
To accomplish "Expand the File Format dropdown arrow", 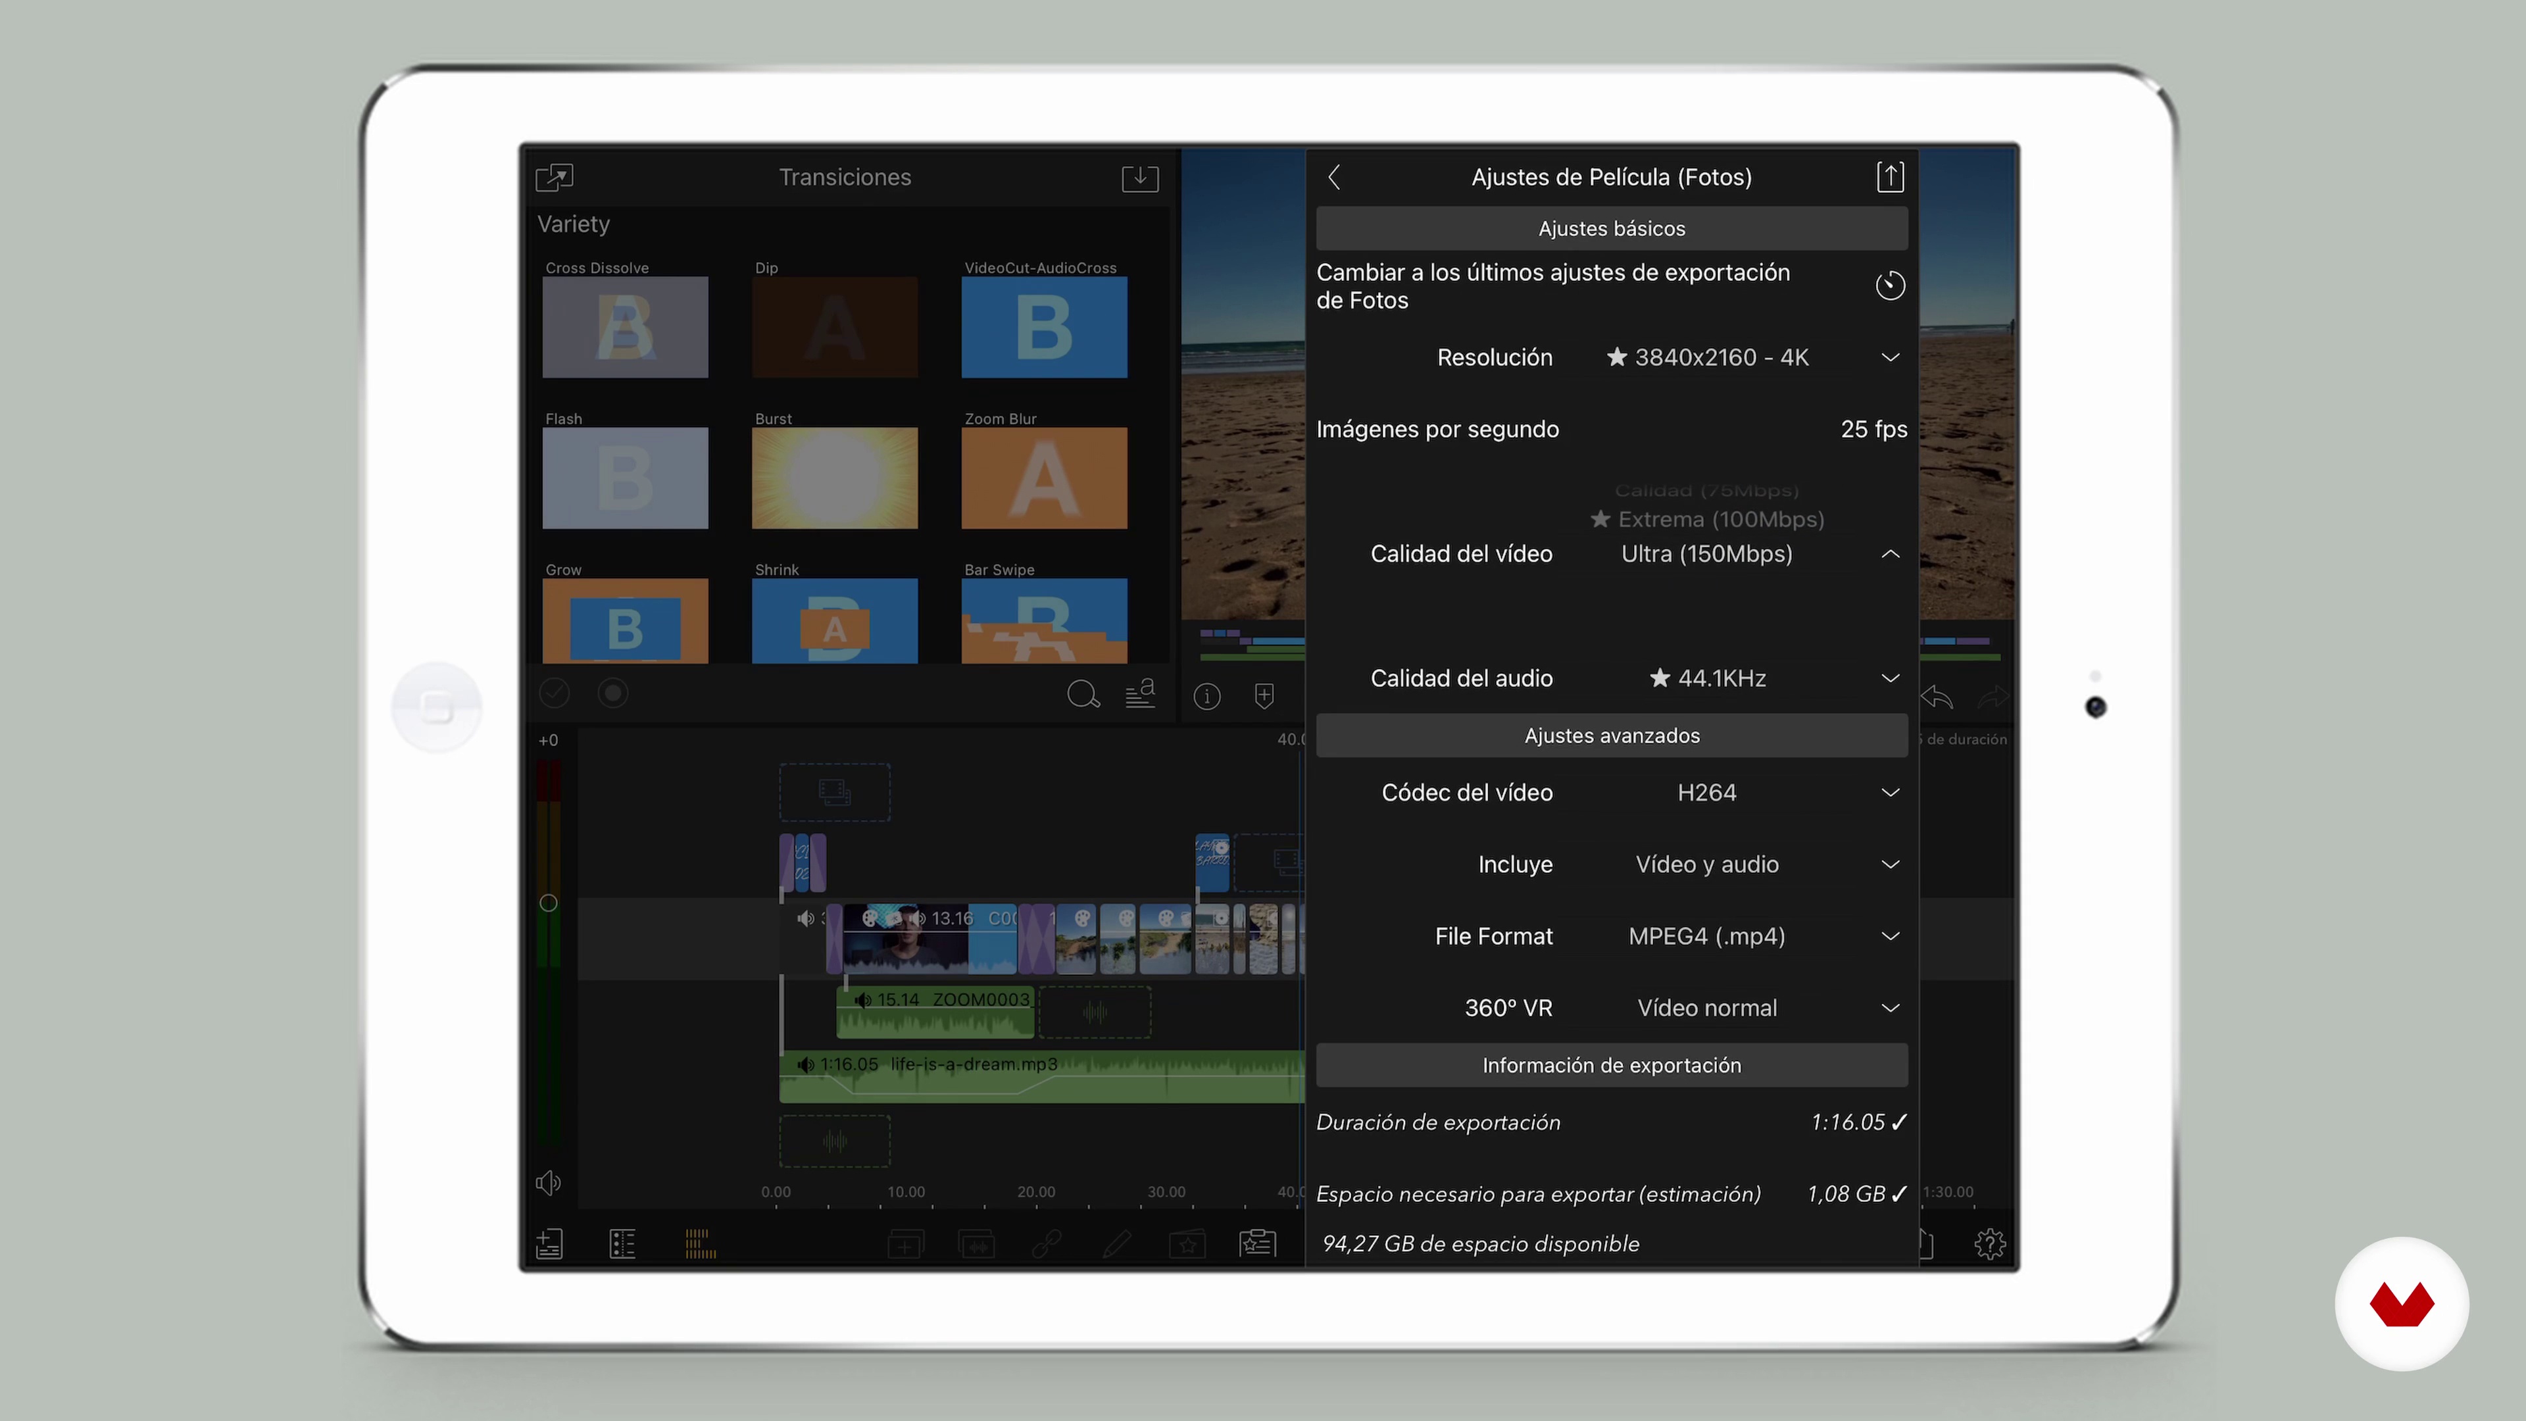I will click(x=1890, y=937).
